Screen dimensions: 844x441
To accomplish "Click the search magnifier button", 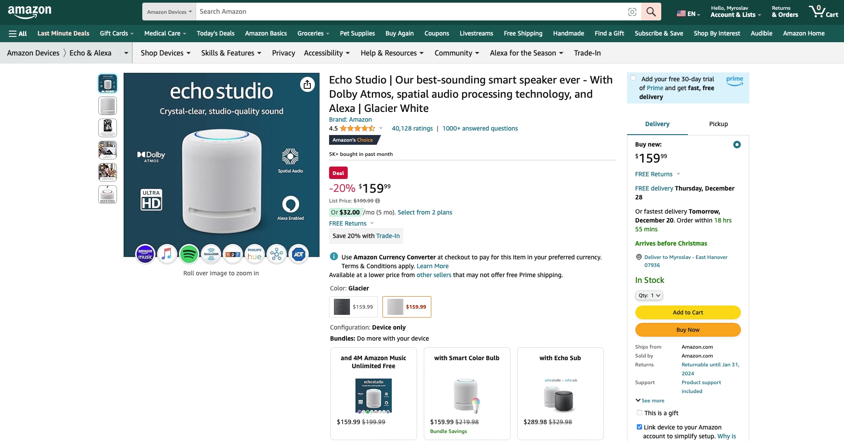I will click(651, 12).
